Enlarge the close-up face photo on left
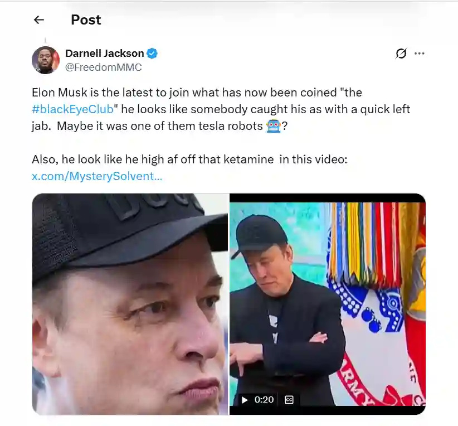 (130, 304)
